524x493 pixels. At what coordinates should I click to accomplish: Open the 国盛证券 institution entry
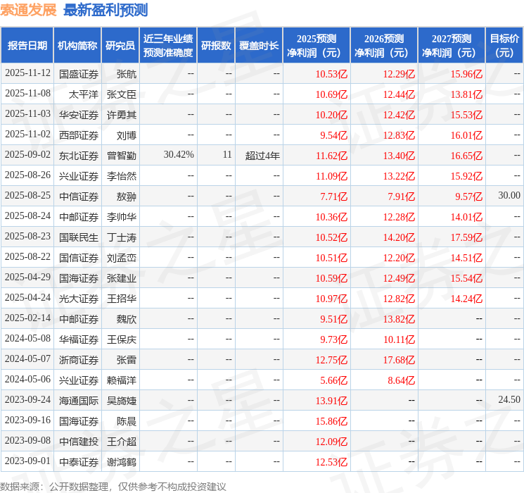click(x=79, y=74)
